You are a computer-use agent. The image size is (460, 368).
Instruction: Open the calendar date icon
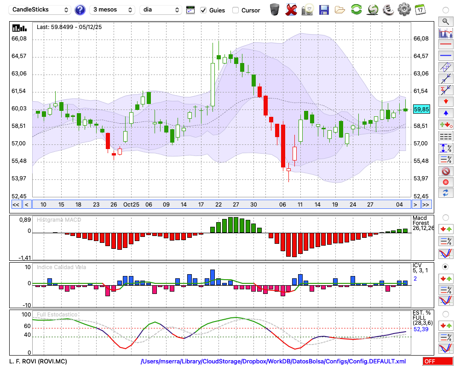tap(420, 9)
